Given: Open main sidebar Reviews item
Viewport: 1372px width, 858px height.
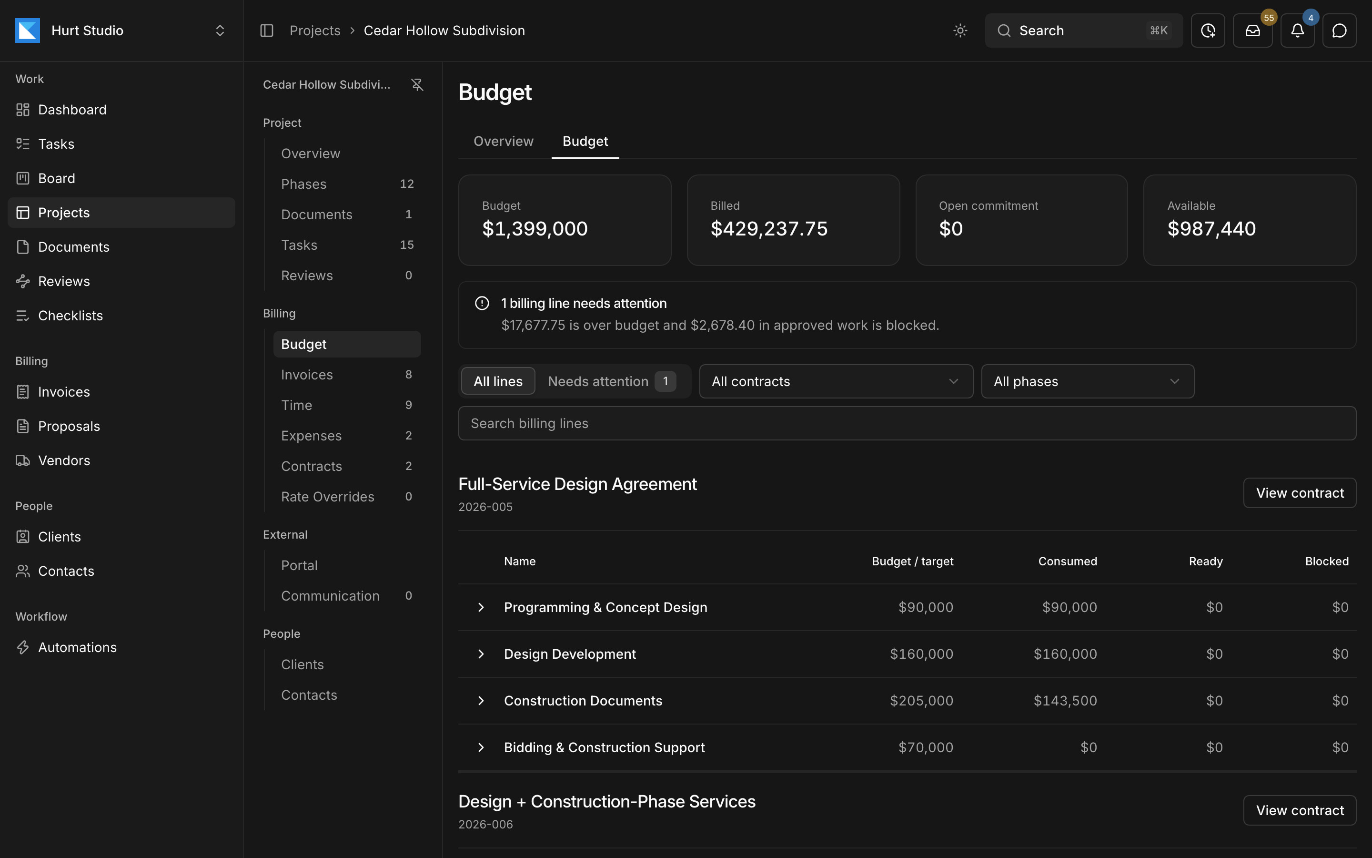Looking at the screenshot, I should (x=121, y=281).
